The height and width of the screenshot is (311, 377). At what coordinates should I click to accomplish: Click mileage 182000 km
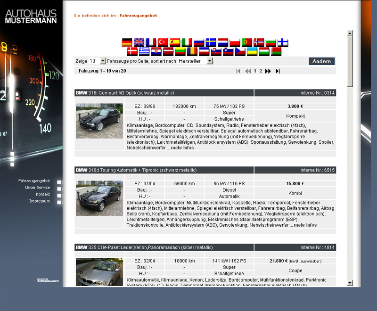pyautogui.click(x=184, y=106)
